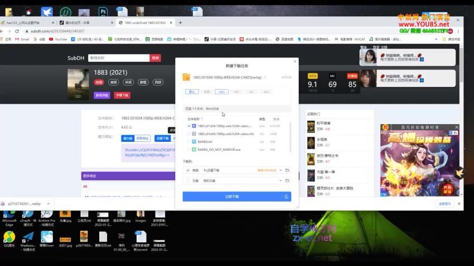The height and width of the screenshot is (266, 474).
Task: Dismiss the browser download bar
Action: coord(459,204)
